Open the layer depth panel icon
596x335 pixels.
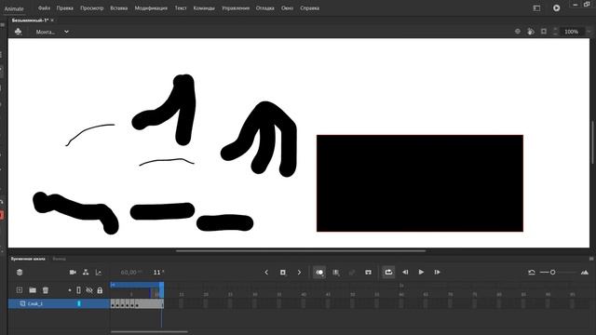[x=99, y=273]
